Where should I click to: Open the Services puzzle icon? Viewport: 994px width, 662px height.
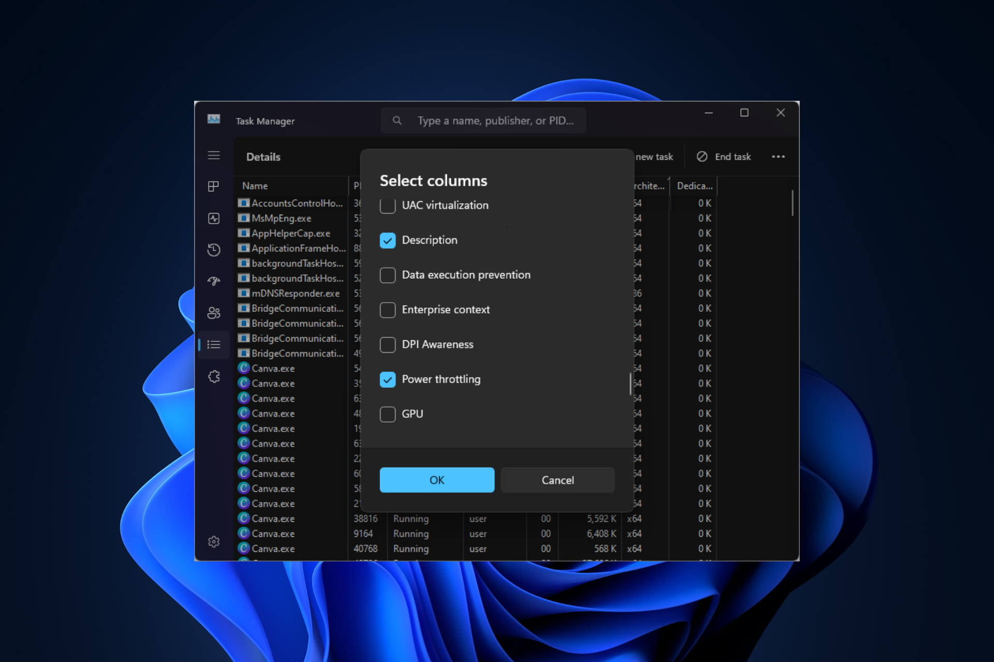214,377
